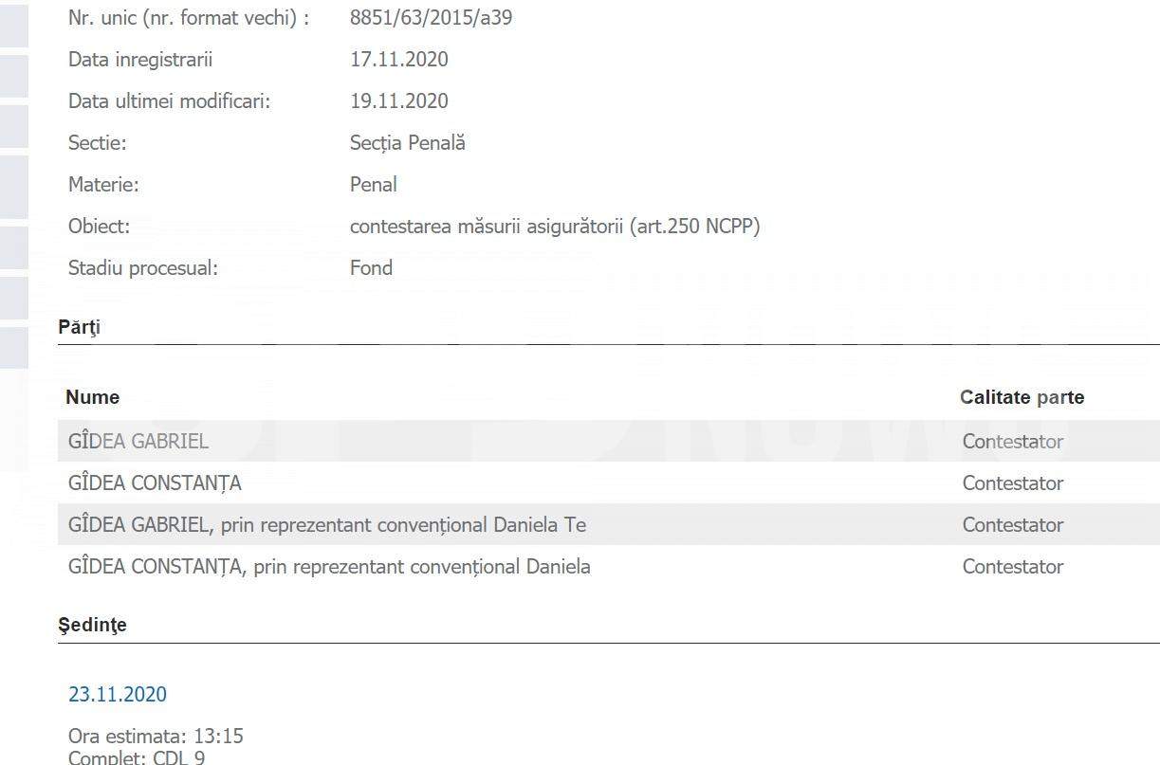Select the GÎDEA GABRIEL row
This screenshot has width=1160, height=765.
pyautogui.click(x=609, y=441)
